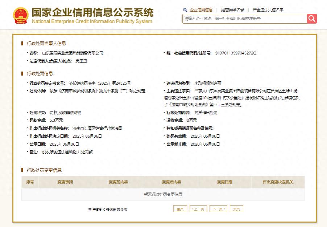Click violation type 未取得规划许可
The height and width of the screenshot is (227, 327).
point(208,83)
